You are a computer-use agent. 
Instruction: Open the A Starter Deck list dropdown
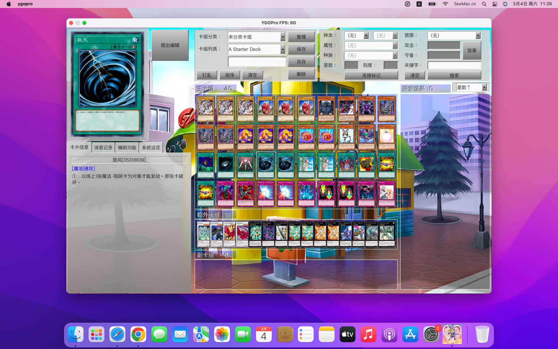pos(283,49)
